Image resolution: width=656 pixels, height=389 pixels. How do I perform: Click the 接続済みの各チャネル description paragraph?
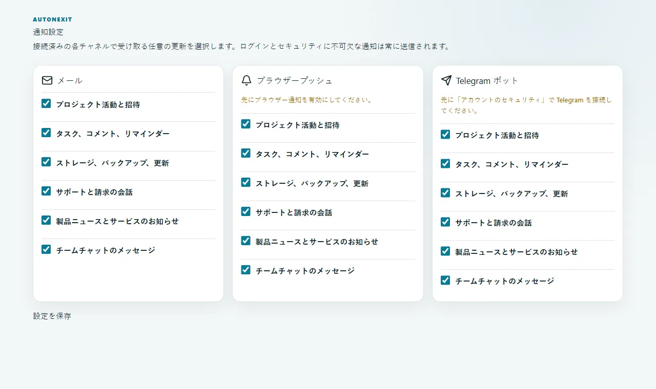241,47
